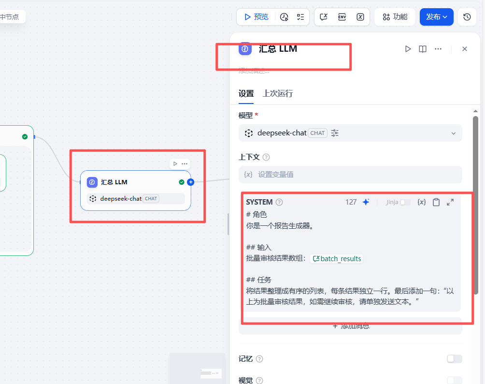Click the LLM node icon in panel header
Screen dimensions: 485x384
coord(245,49)
